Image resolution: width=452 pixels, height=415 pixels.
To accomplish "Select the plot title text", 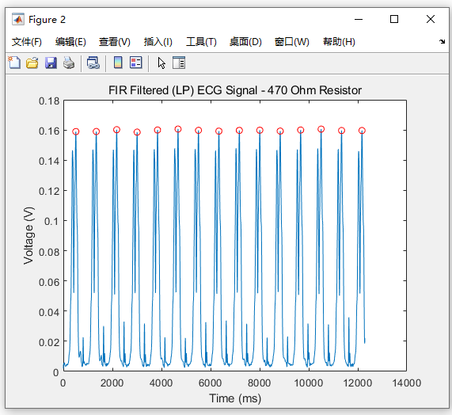I will pos(235,90).
